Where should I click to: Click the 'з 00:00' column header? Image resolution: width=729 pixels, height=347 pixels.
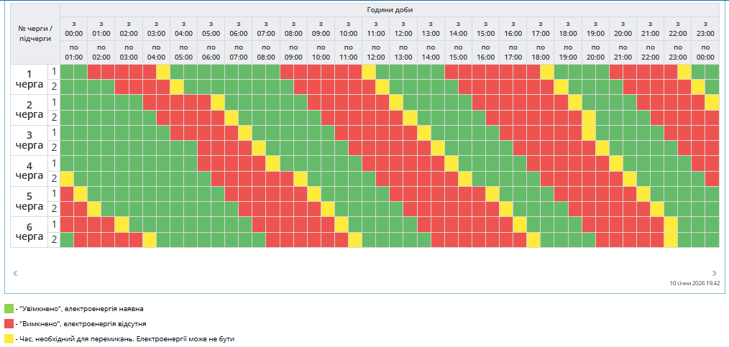[x=73, y=29]
